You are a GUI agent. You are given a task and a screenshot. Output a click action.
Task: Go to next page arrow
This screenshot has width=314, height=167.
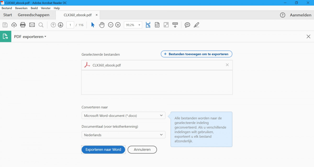[60, 25]
